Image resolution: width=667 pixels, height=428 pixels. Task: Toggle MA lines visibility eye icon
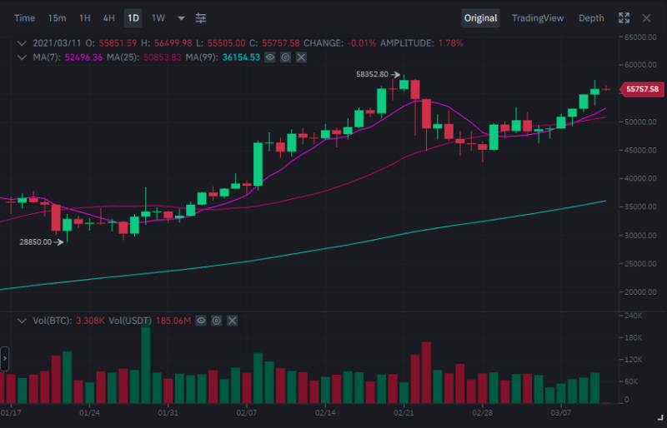[x=270, y=57]
